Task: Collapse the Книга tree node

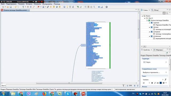Action: [x=142, y=16]
